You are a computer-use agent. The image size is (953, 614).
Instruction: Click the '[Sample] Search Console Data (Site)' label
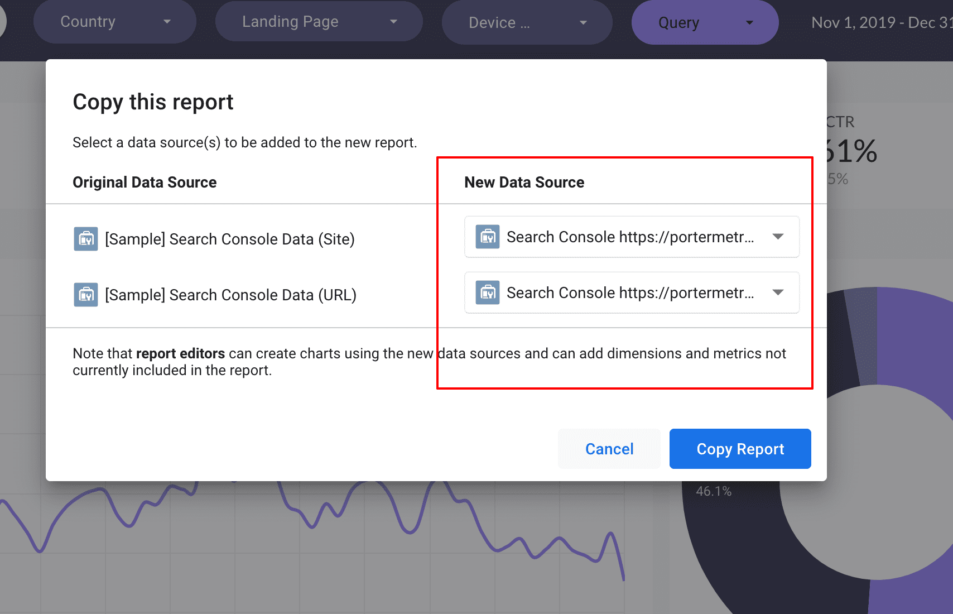(230, 239)
